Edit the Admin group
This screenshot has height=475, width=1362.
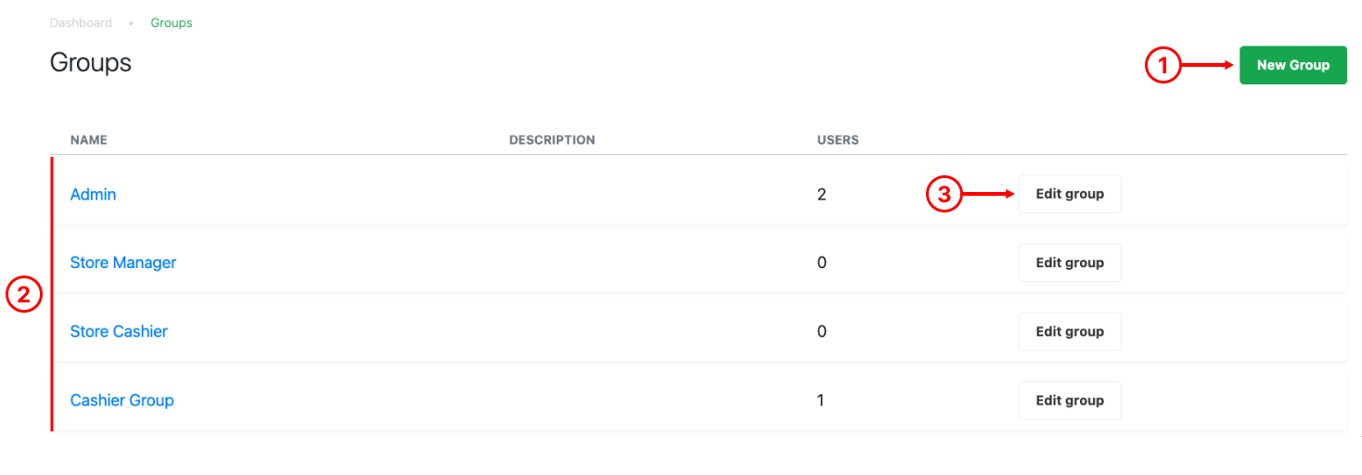pos(1070,194)
